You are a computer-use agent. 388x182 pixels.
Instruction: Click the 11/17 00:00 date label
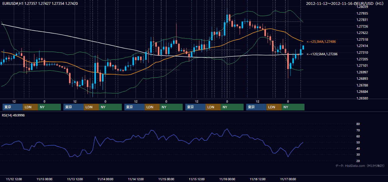(x=288, y=179)
